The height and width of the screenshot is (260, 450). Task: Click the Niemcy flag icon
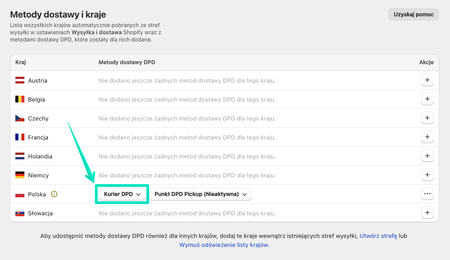pyautogui.click(x=20, y=175)
